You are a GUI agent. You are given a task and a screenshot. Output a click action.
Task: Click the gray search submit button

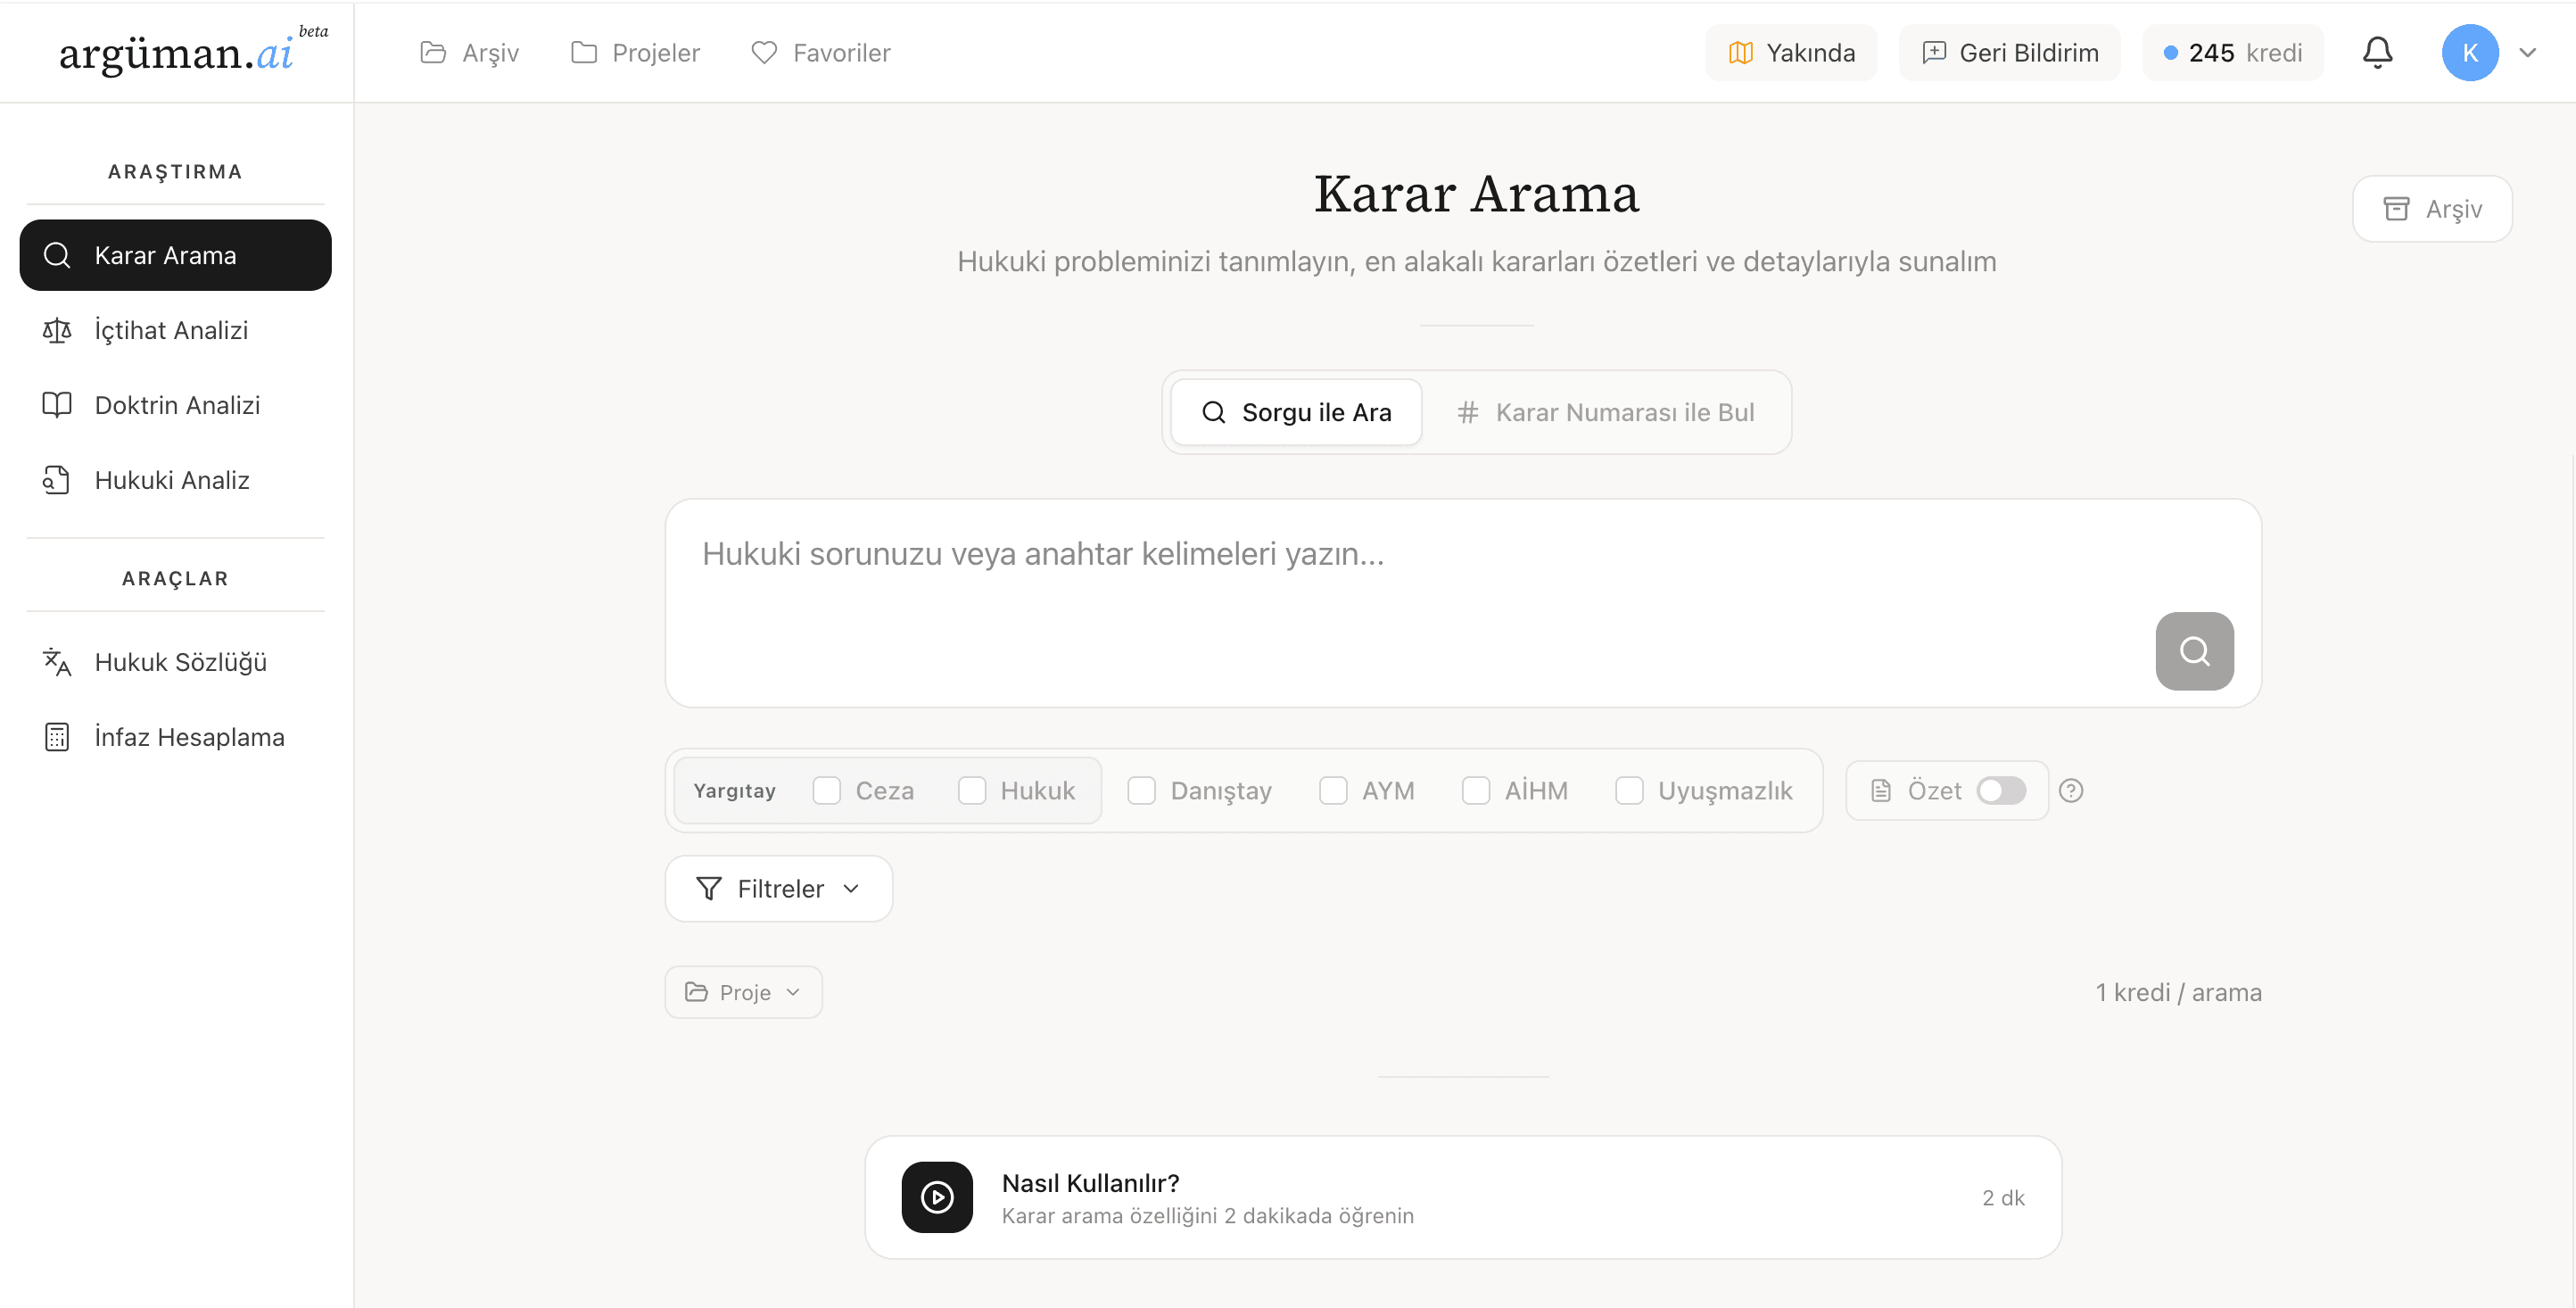[x=2194, y=651]
